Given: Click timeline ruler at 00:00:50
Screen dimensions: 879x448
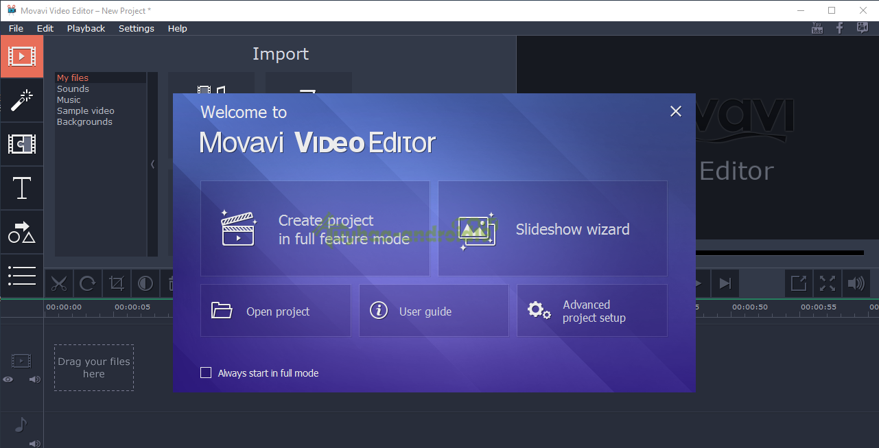Looking at the screenshot, I should pyautogui.click(x=750, y=307).
